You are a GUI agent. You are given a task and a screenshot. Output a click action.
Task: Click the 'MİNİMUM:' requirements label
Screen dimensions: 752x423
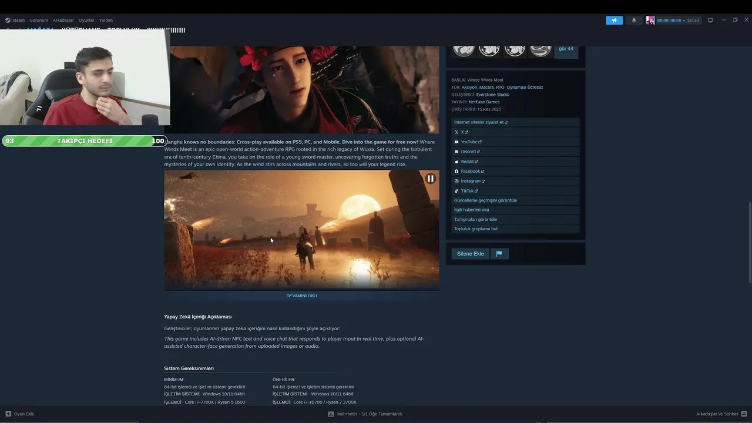(x=174, y=380)
